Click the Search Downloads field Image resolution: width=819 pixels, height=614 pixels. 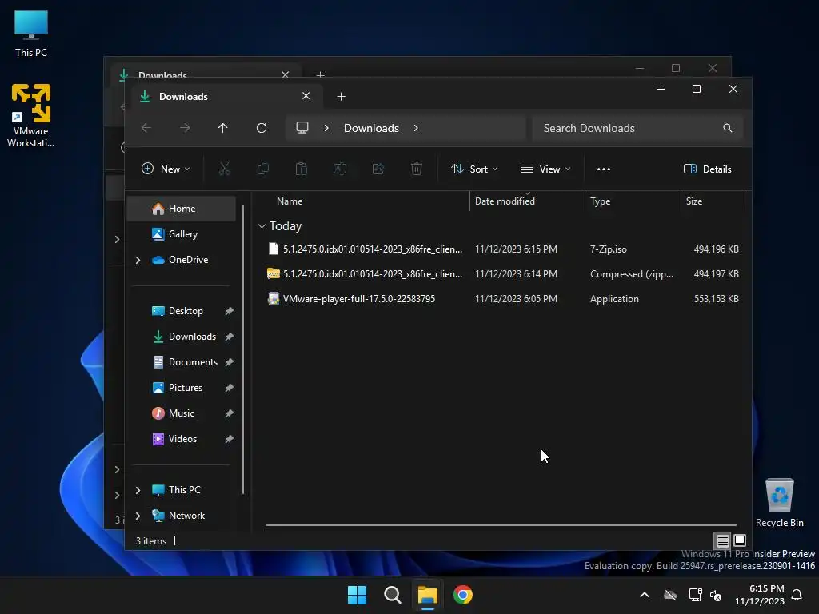[x=637, y=128]
